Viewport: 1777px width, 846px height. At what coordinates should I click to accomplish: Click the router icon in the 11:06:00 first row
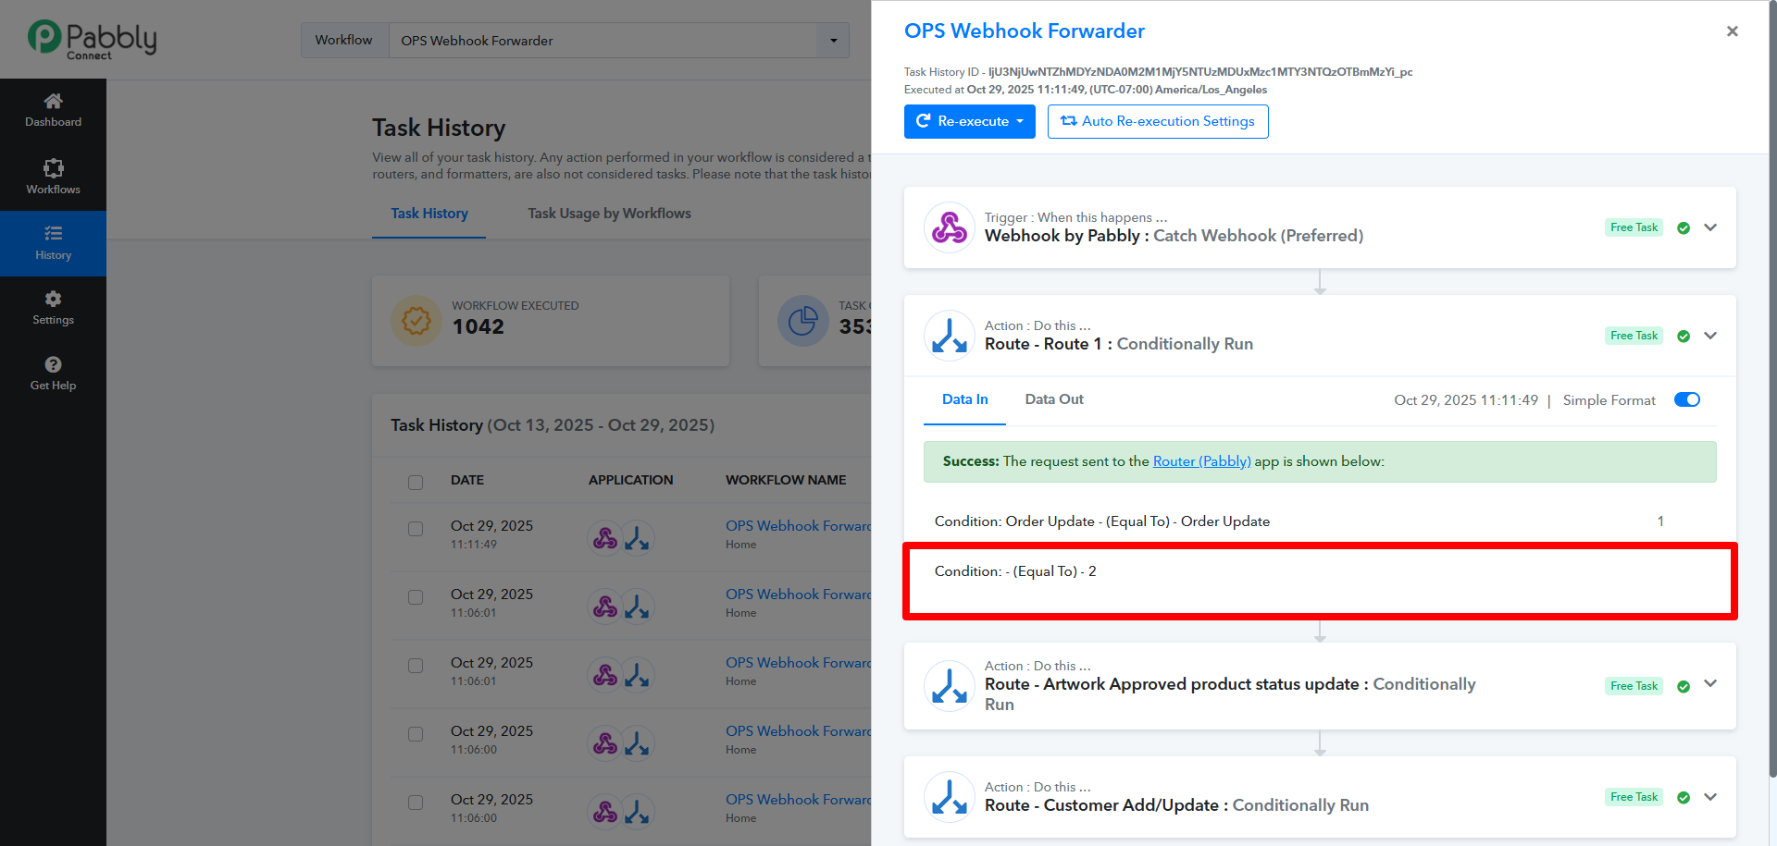click(x=637, y=742)
